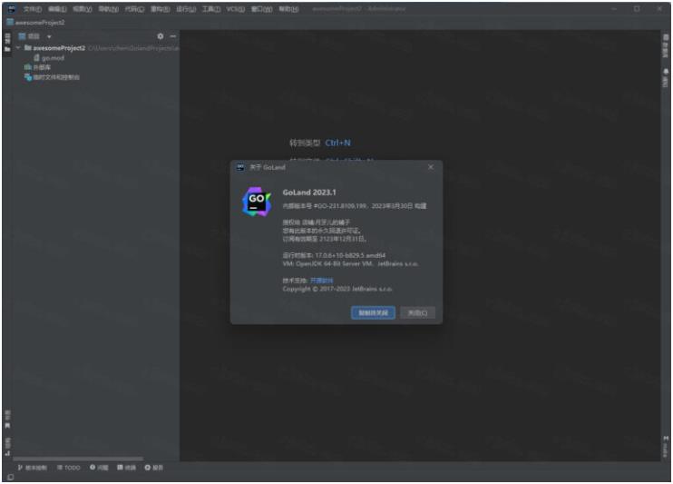Viewport: 673px width, 484px height.
Task: Open Project panel gear options
Action: (x=161, y=36)
